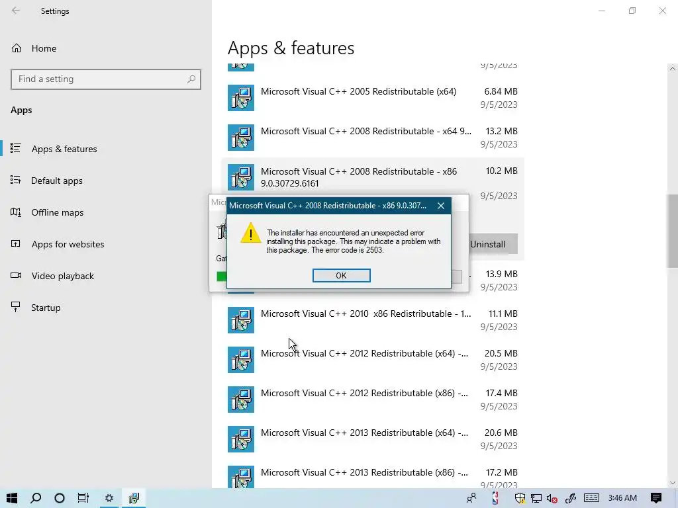678x508 pixels.
Task: Select Microsoft Visual C++ 2012 Redistributable (x64) entry
Action: click(373, 360)
